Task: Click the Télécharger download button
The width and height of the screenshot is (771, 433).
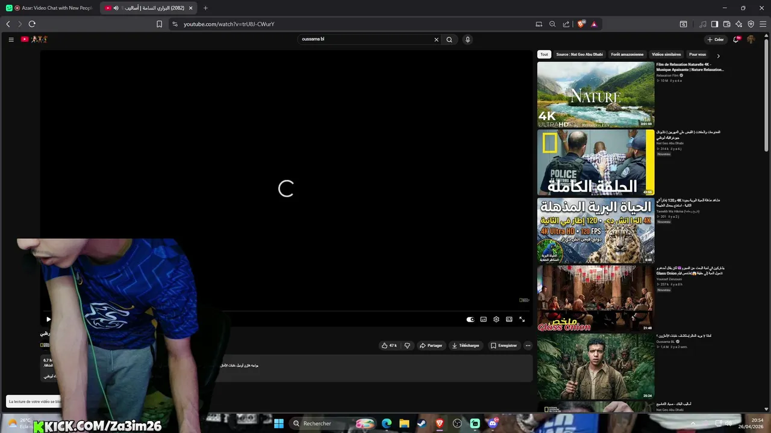Action: click(x=466, y=345)
